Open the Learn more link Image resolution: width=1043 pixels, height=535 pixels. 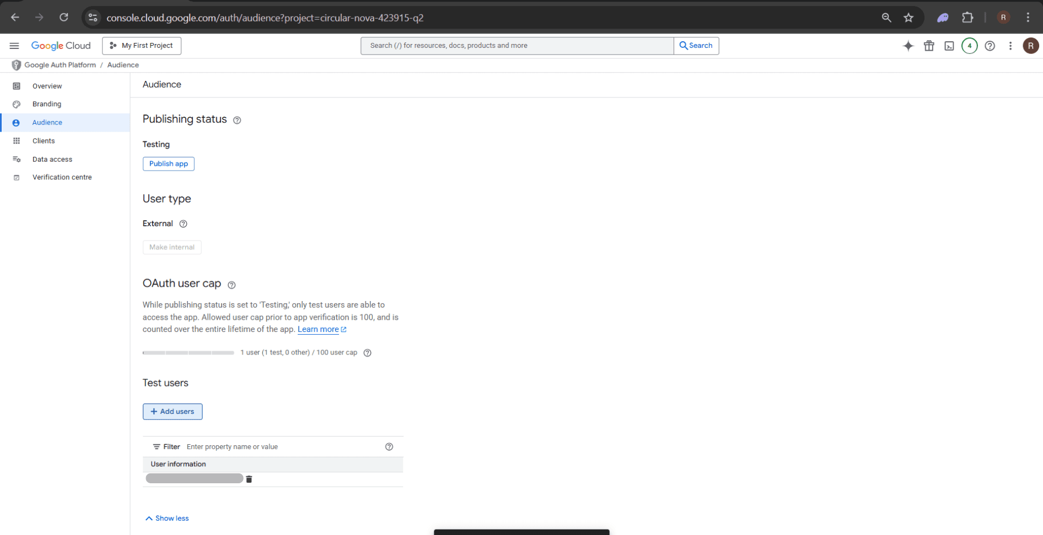coord(322,329)
